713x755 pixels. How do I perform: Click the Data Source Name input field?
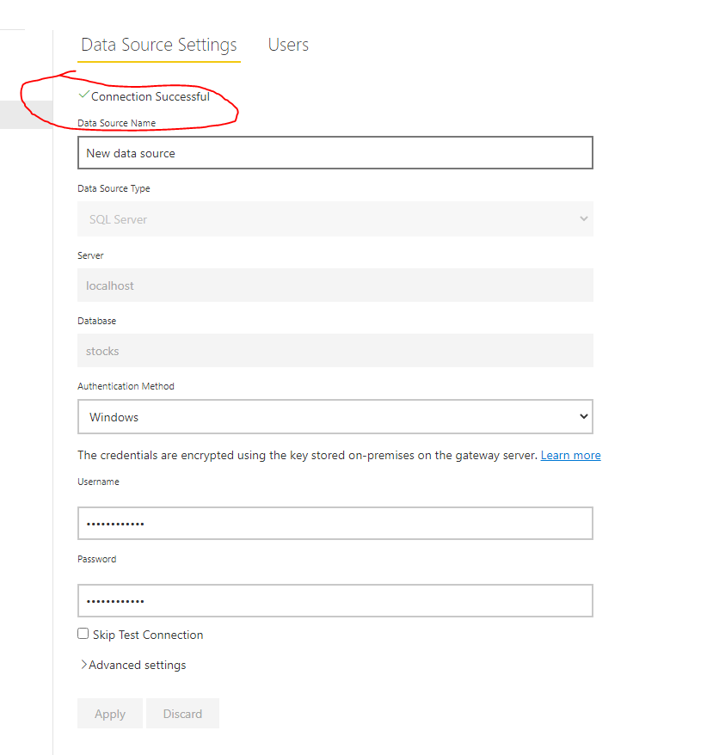(x=335, y=153)
